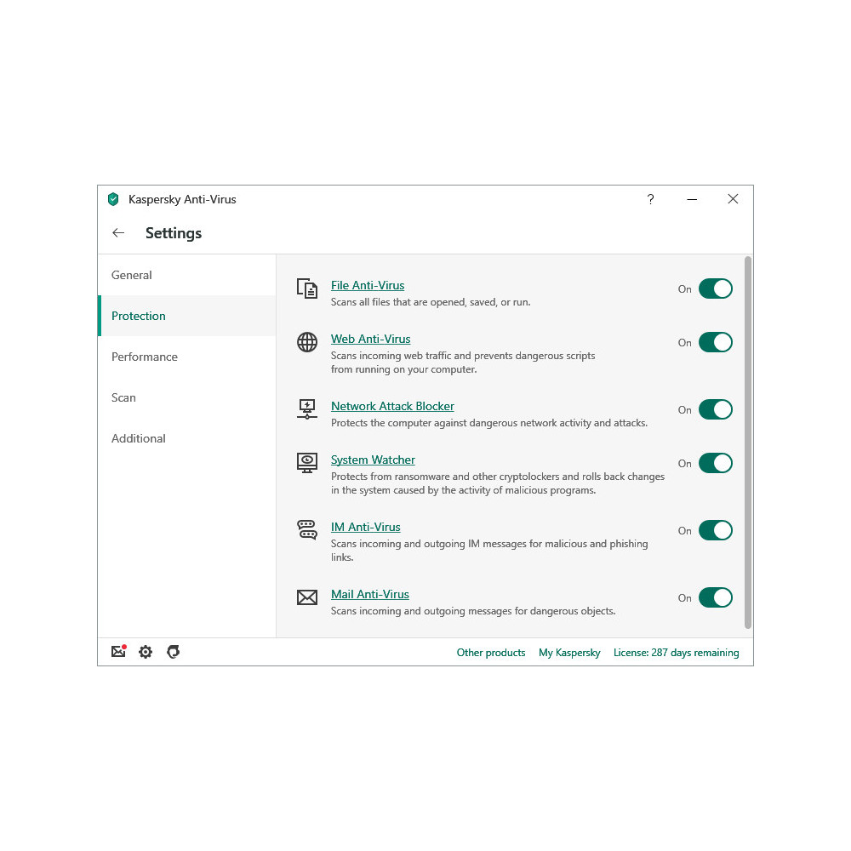Click the Settings page heading
The height and width of the screenshot is (851, 851).
click(174, 233)
